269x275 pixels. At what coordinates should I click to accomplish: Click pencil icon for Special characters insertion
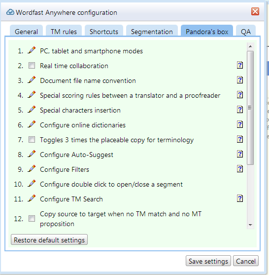point(32,110)
